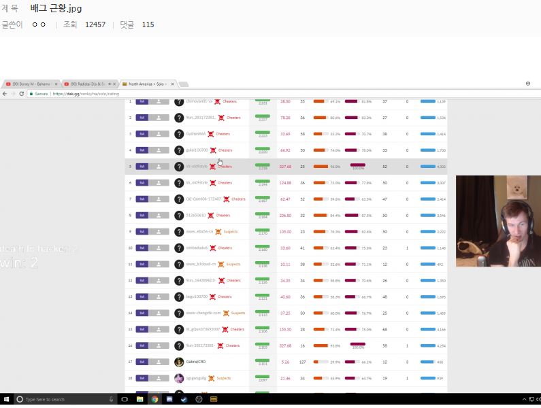Screen dimensions: 541x408
Task: Click the green rating bar for rank 5
Action: 262,165
